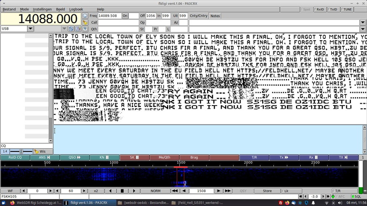Click the clear QSO brush icon beside Call
The image size is (367, 206).
(85, 22)
